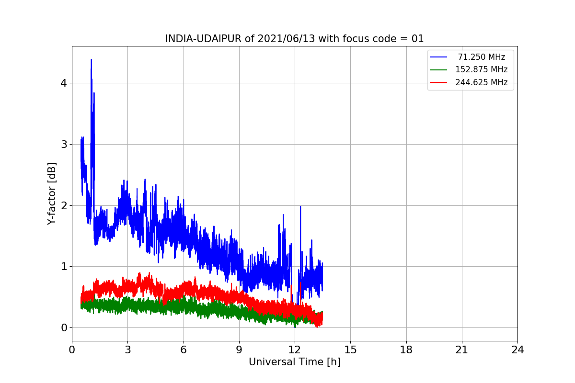Click the Universal Time [h] axis label
Viewport: 575px width, 383px height.
(295, 362)
